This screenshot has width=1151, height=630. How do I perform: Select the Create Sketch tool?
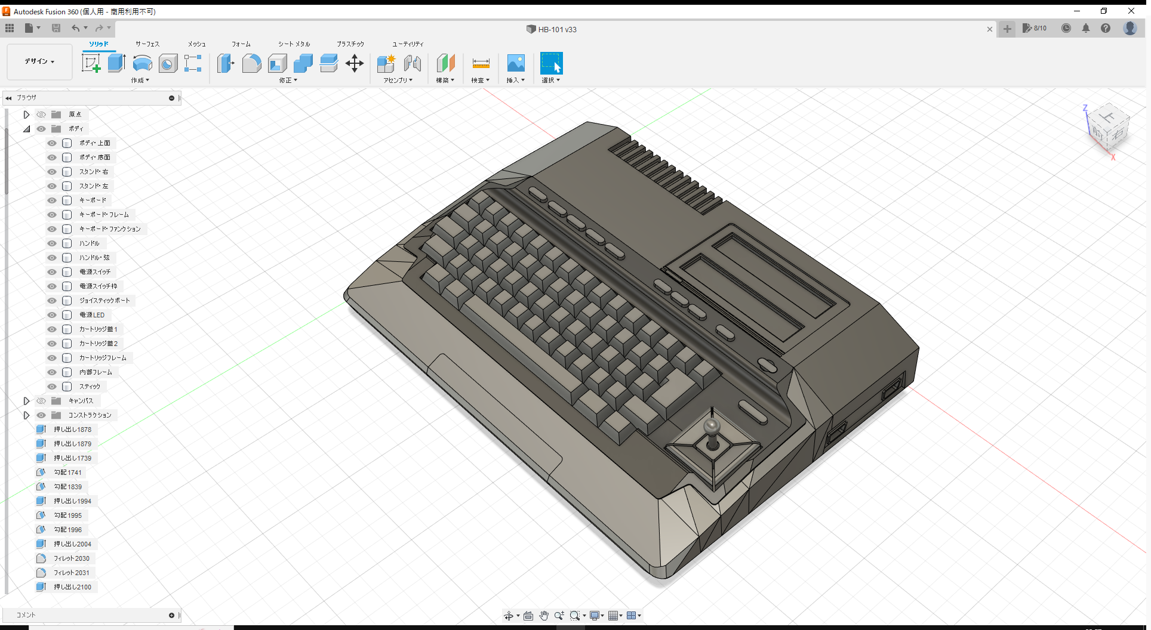(91, 63)
